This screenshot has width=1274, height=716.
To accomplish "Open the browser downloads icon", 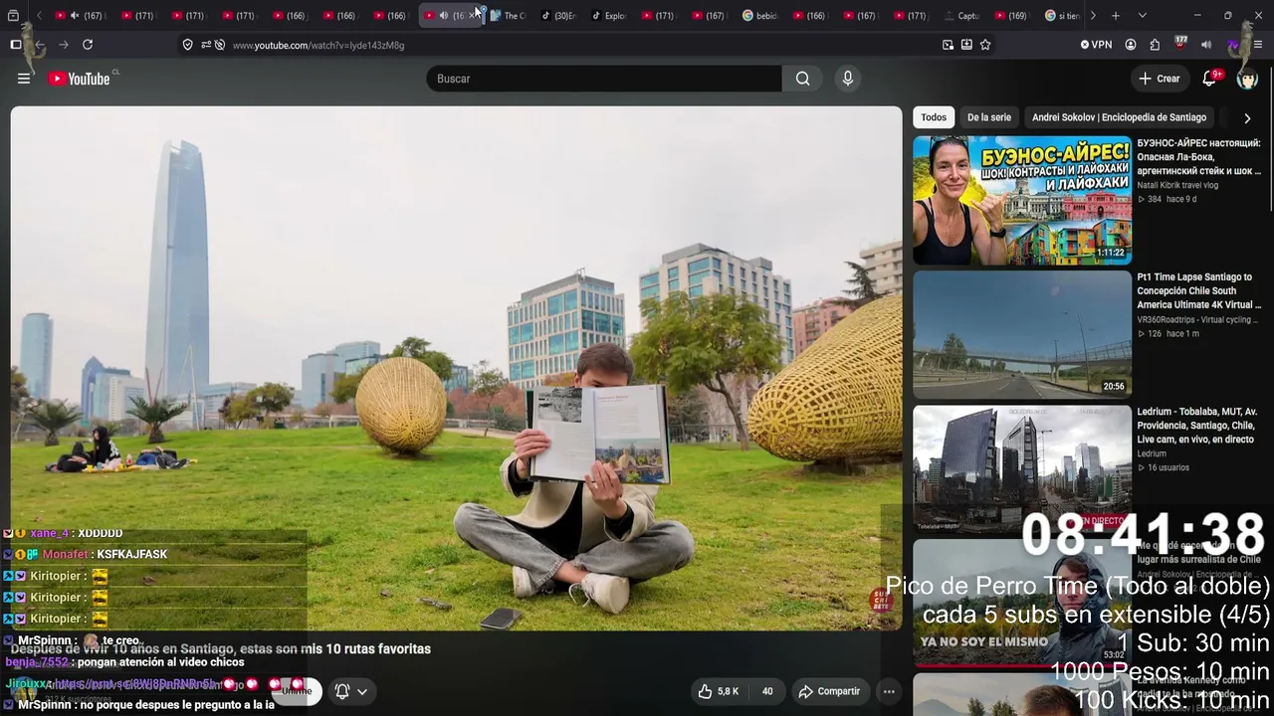I will [x=966, y=45].
